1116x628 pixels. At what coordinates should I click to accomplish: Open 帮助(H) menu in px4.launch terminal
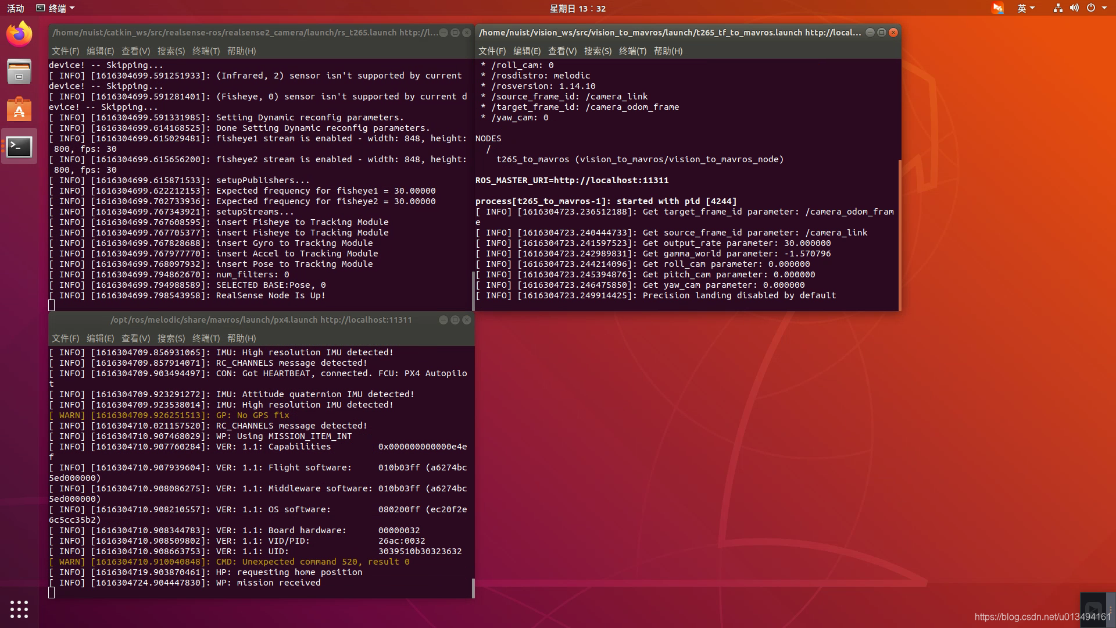(241, 338)
